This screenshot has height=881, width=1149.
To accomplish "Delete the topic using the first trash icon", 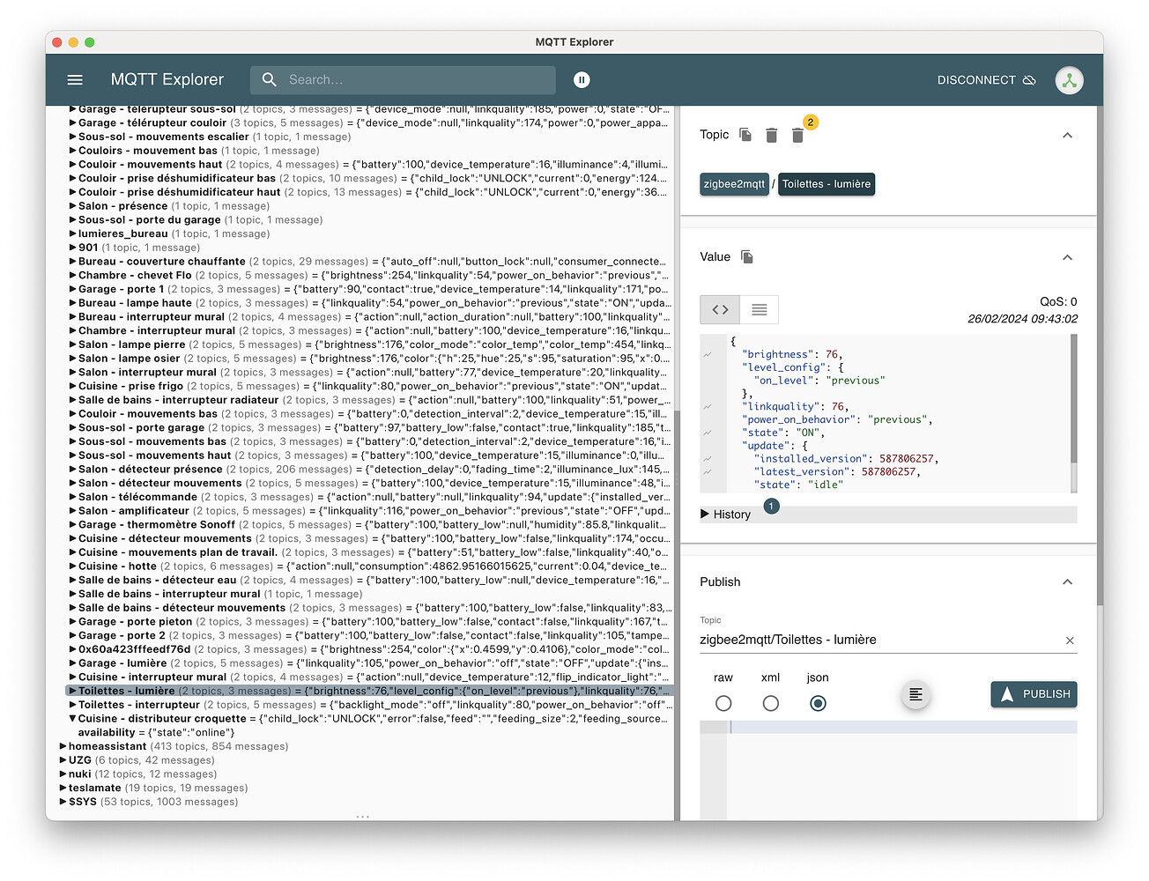I will click(772, 135).
